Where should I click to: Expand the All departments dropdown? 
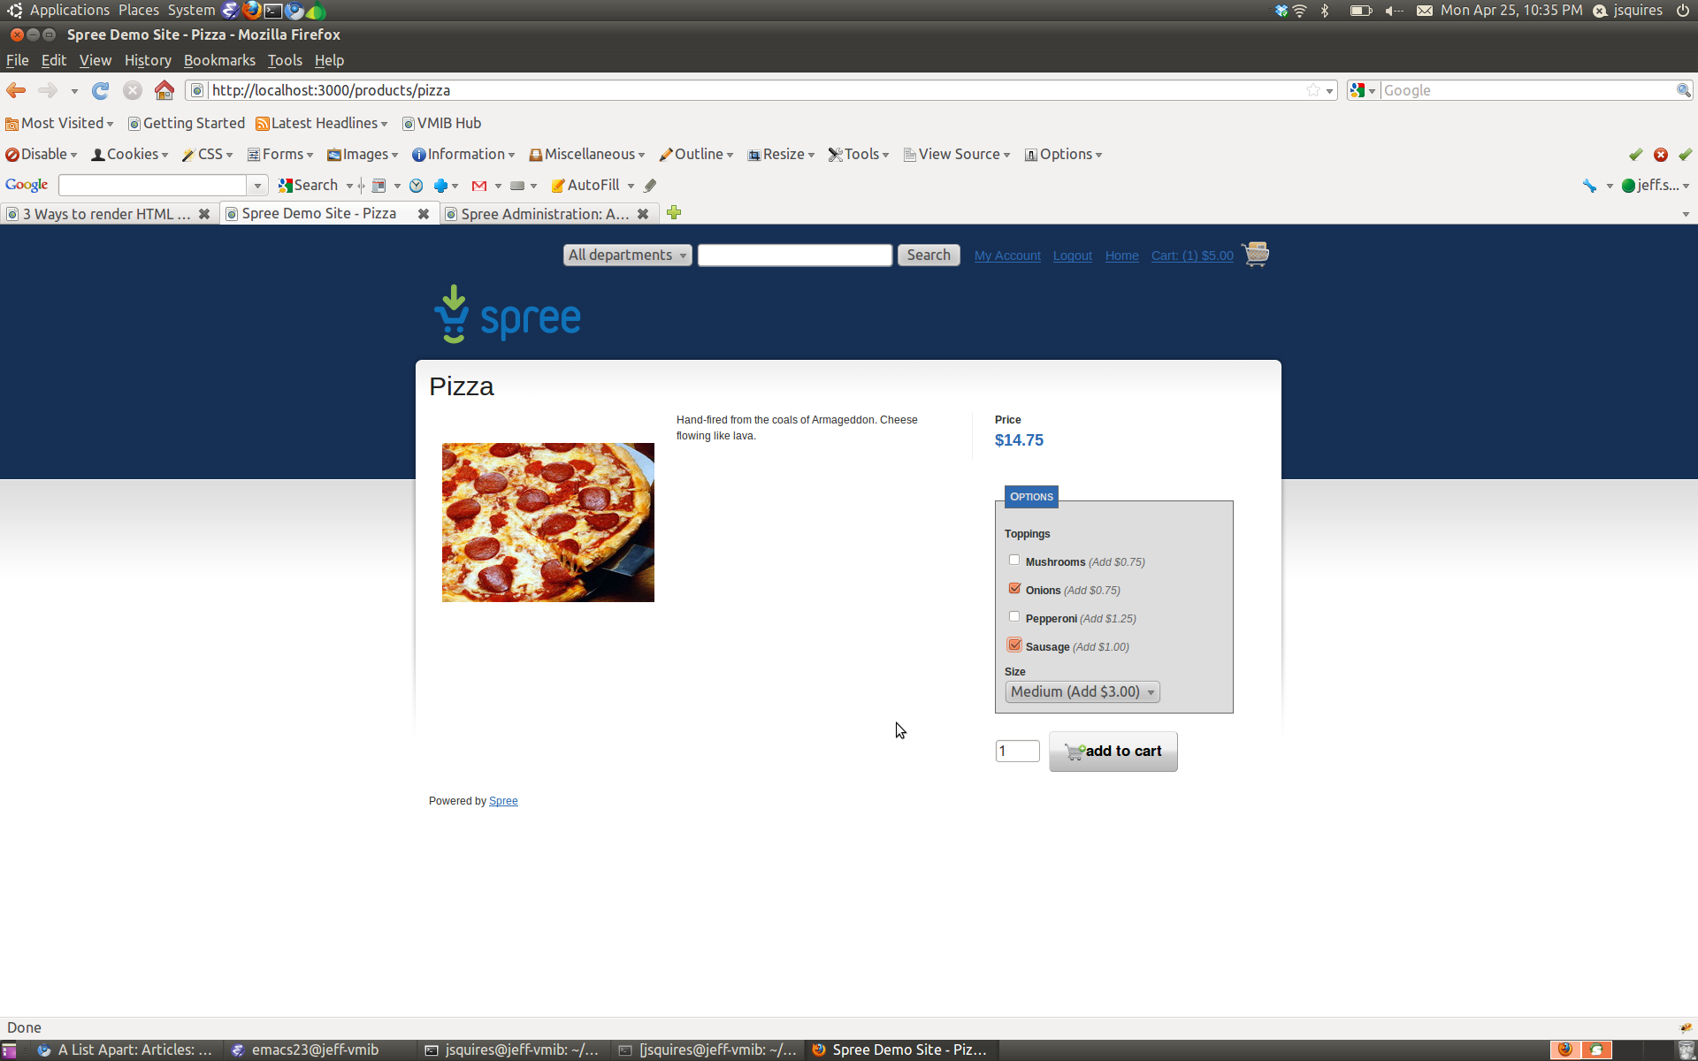[626, 255]
